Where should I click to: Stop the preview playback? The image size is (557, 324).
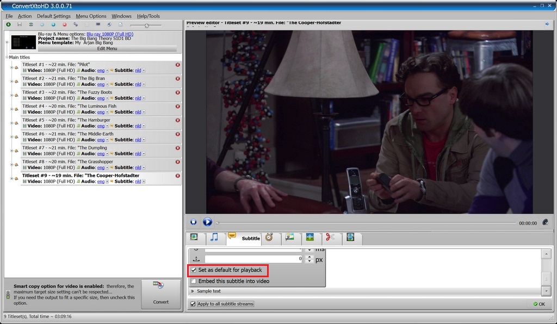(193, 222)
